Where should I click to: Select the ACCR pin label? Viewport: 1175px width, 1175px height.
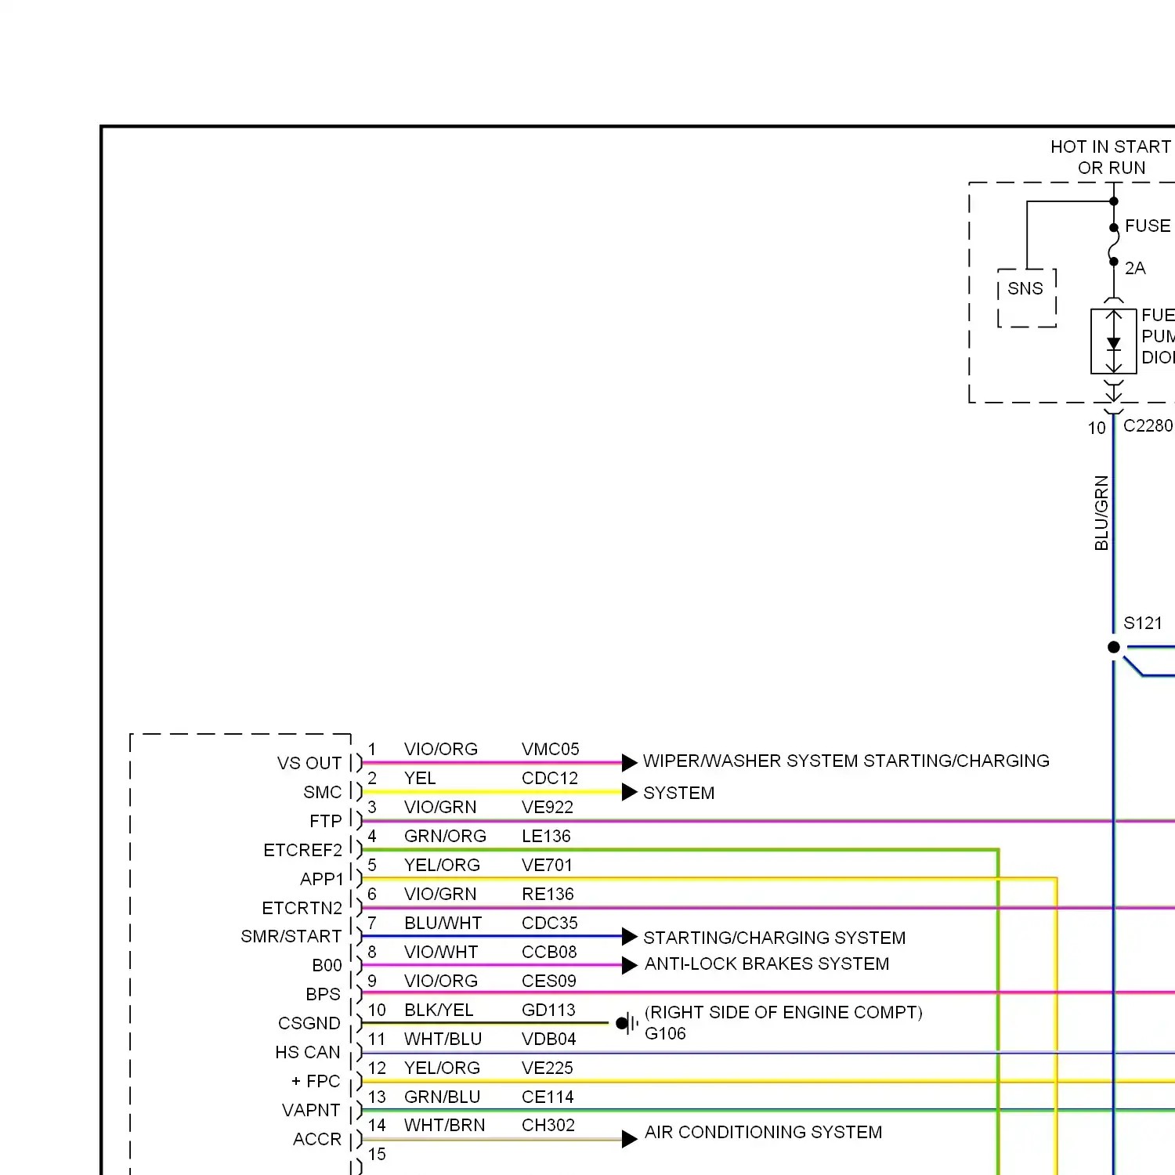(317, 1139)
